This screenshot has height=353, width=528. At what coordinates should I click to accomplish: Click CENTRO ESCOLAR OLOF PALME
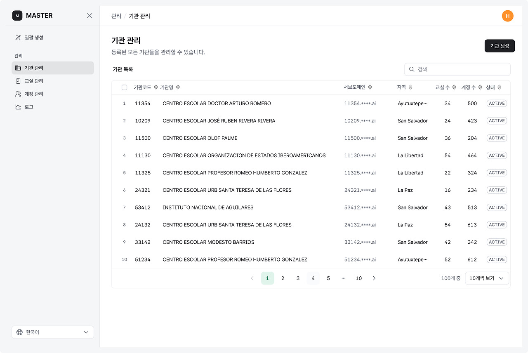pos(200,138)
